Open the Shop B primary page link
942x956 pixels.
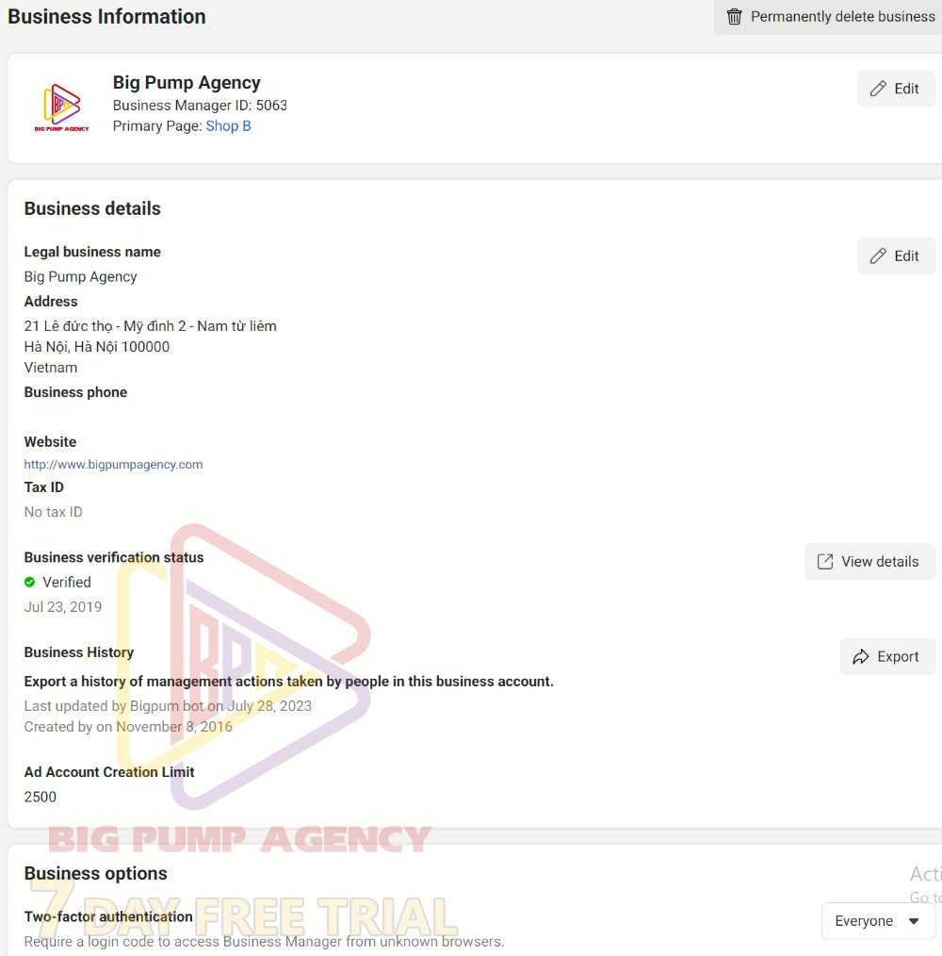[x=229, y=125]
